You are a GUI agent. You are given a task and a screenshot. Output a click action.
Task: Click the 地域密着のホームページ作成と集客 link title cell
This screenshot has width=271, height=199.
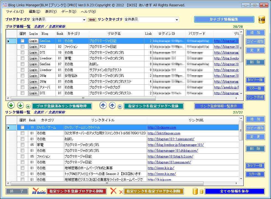tap(105, 168)
